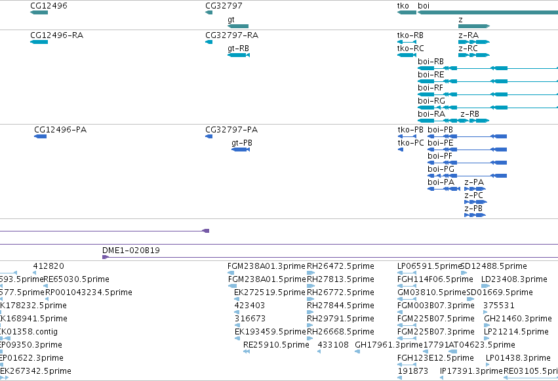
Task: Click the DME1-020B19 clone label
Action: pos(131,251)
